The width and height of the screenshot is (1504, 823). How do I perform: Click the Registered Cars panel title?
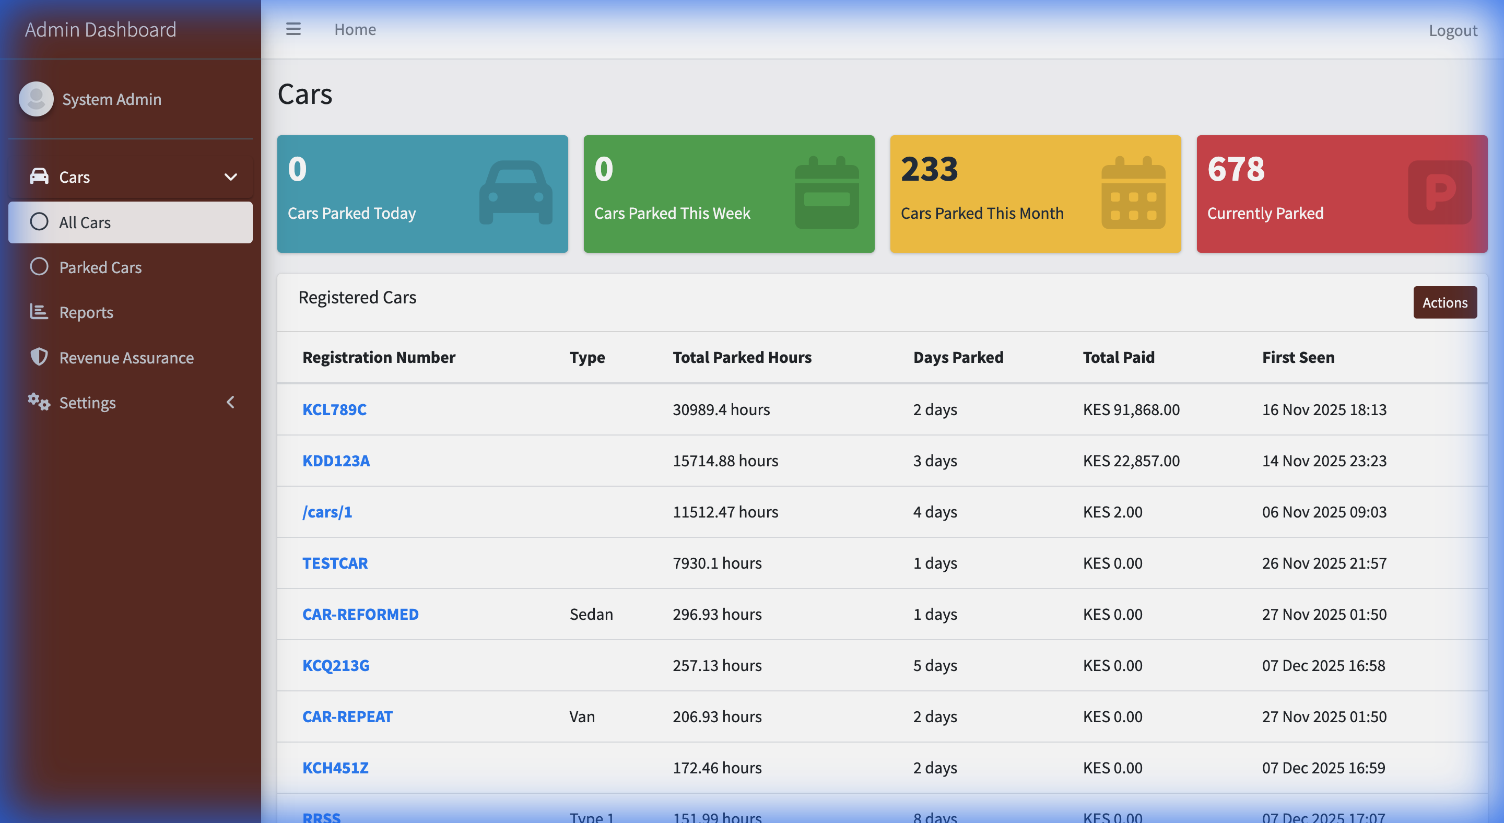(357, 297)
